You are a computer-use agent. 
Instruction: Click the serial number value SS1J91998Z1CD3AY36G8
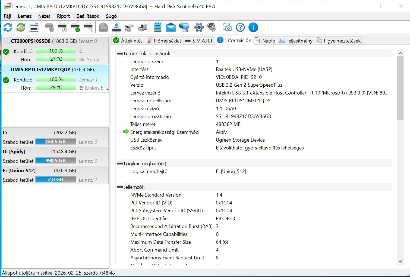(243, 116)
